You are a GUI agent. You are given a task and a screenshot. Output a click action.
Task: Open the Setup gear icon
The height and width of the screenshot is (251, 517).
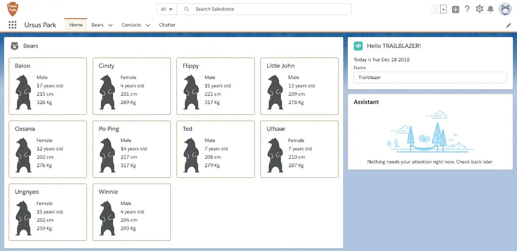[x=479, y=9]
